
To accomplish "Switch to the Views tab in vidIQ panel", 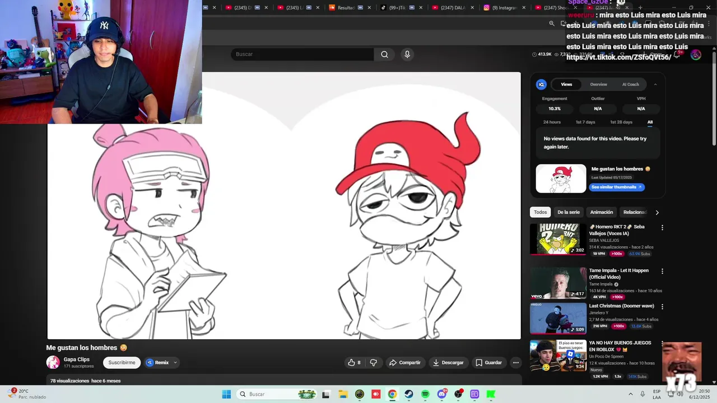I will pyautogui.click(x=567, y=85).
